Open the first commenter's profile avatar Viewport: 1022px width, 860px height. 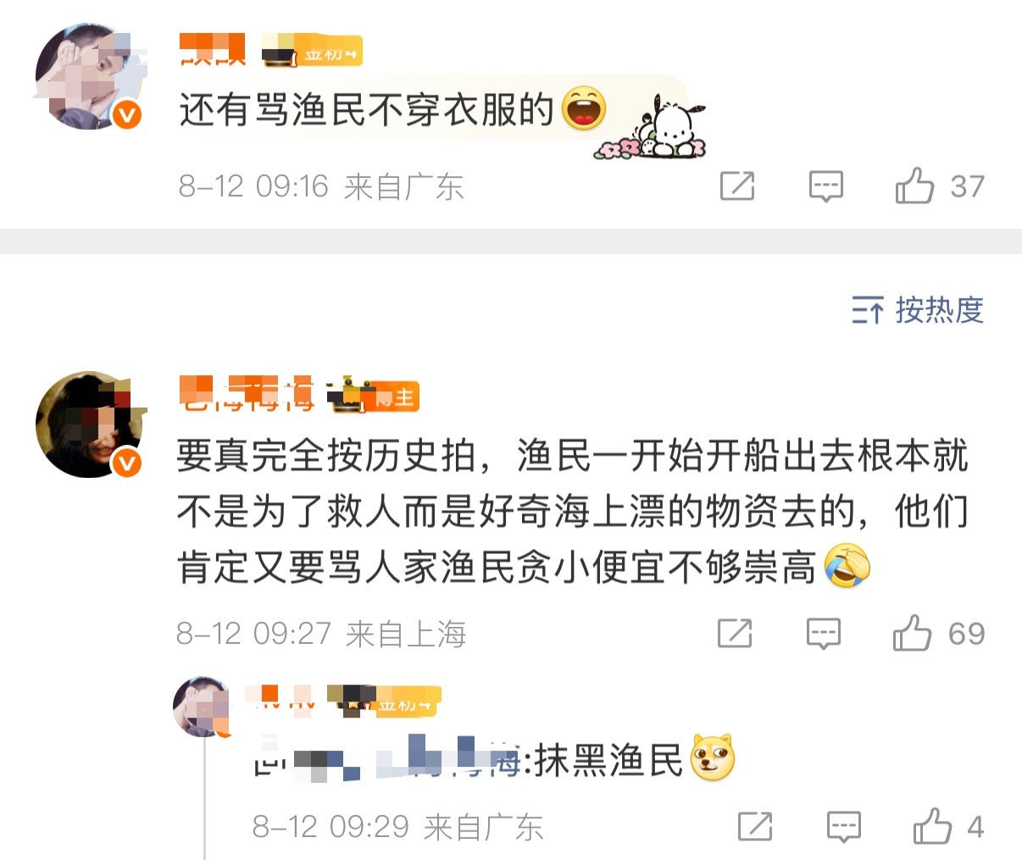[88, 77]
